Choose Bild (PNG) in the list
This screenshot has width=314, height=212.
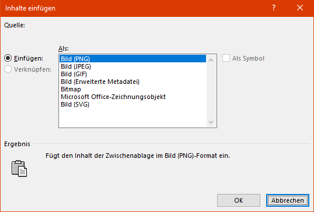coord(132,59)
